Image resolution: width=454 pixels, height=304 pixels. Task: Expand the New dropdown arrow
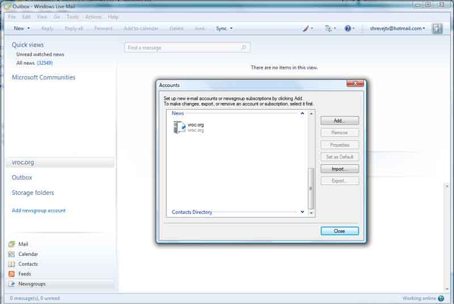(x=29, y=28)
